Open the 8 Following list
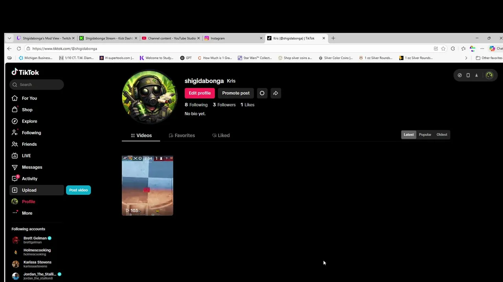Image resolution: width=503 pixels, height=282 pixels. [x=196, y=105]
